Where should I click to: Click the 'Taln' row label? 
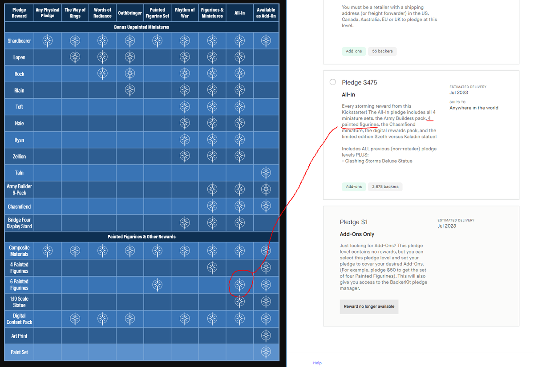19,173
